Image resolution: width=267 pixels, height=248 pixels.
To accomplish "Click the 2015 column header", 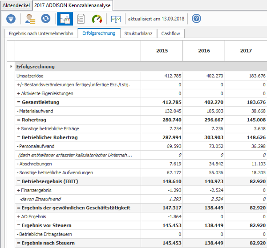I will 162,51.
